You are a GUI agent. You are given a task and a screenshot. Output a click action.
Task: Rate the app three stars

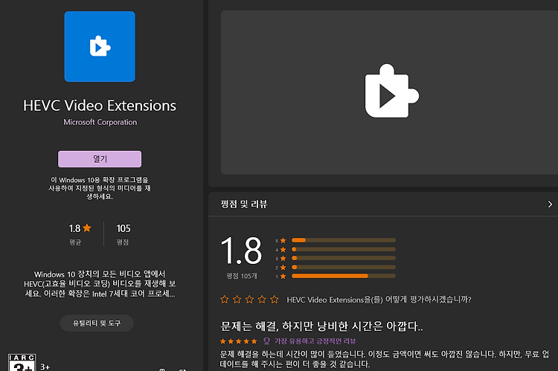[x=249, y=300]
